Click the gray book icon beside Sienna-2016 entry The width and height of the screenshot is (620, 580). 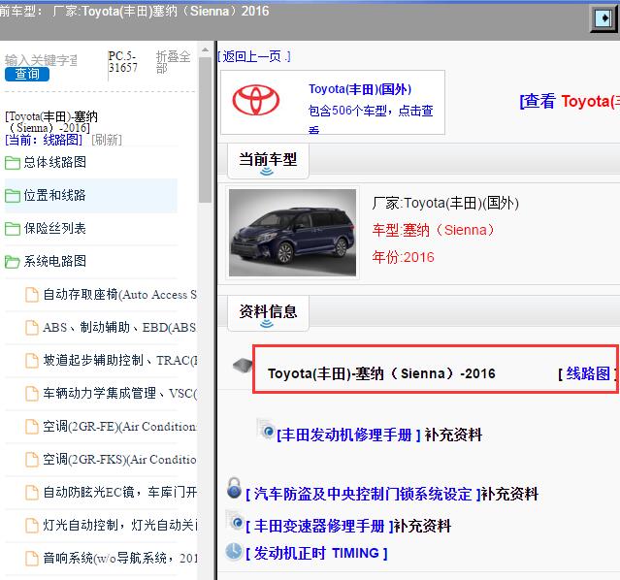[243, 366]
